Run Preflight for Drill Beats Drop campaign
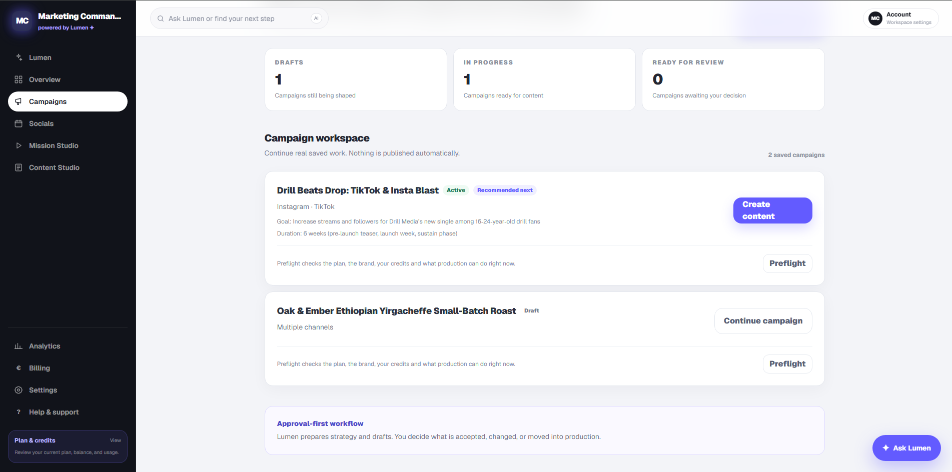This screenshot has height=472, width=952. click(x=787, y=263)
